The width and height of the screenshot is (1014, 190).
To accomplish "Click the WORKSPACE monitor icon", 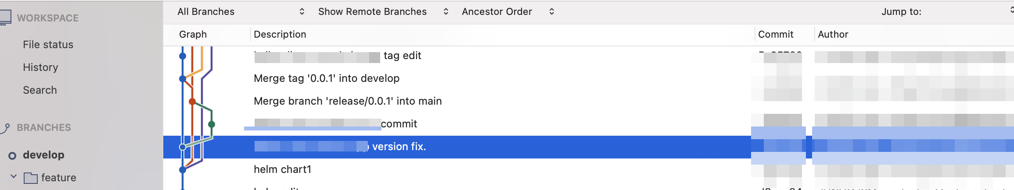I will tap(5, 18).
